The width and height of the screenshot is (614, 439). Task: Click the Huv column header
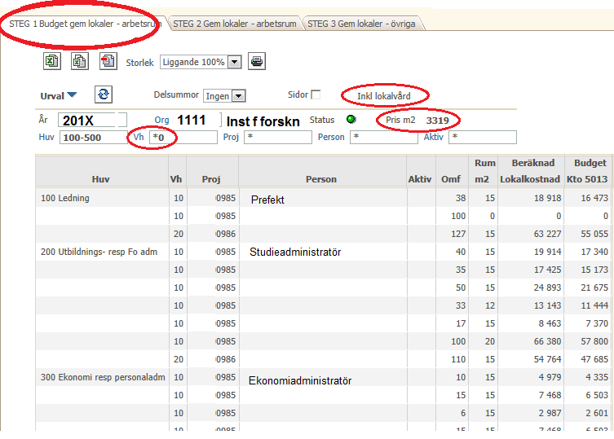tap(100, 179)
